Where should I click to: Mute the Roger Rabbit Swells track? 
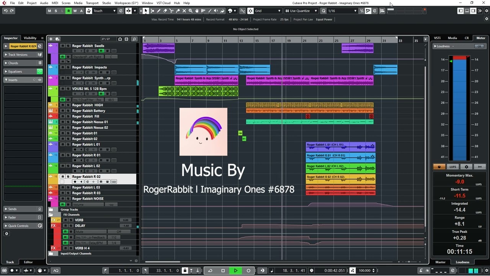63,46
